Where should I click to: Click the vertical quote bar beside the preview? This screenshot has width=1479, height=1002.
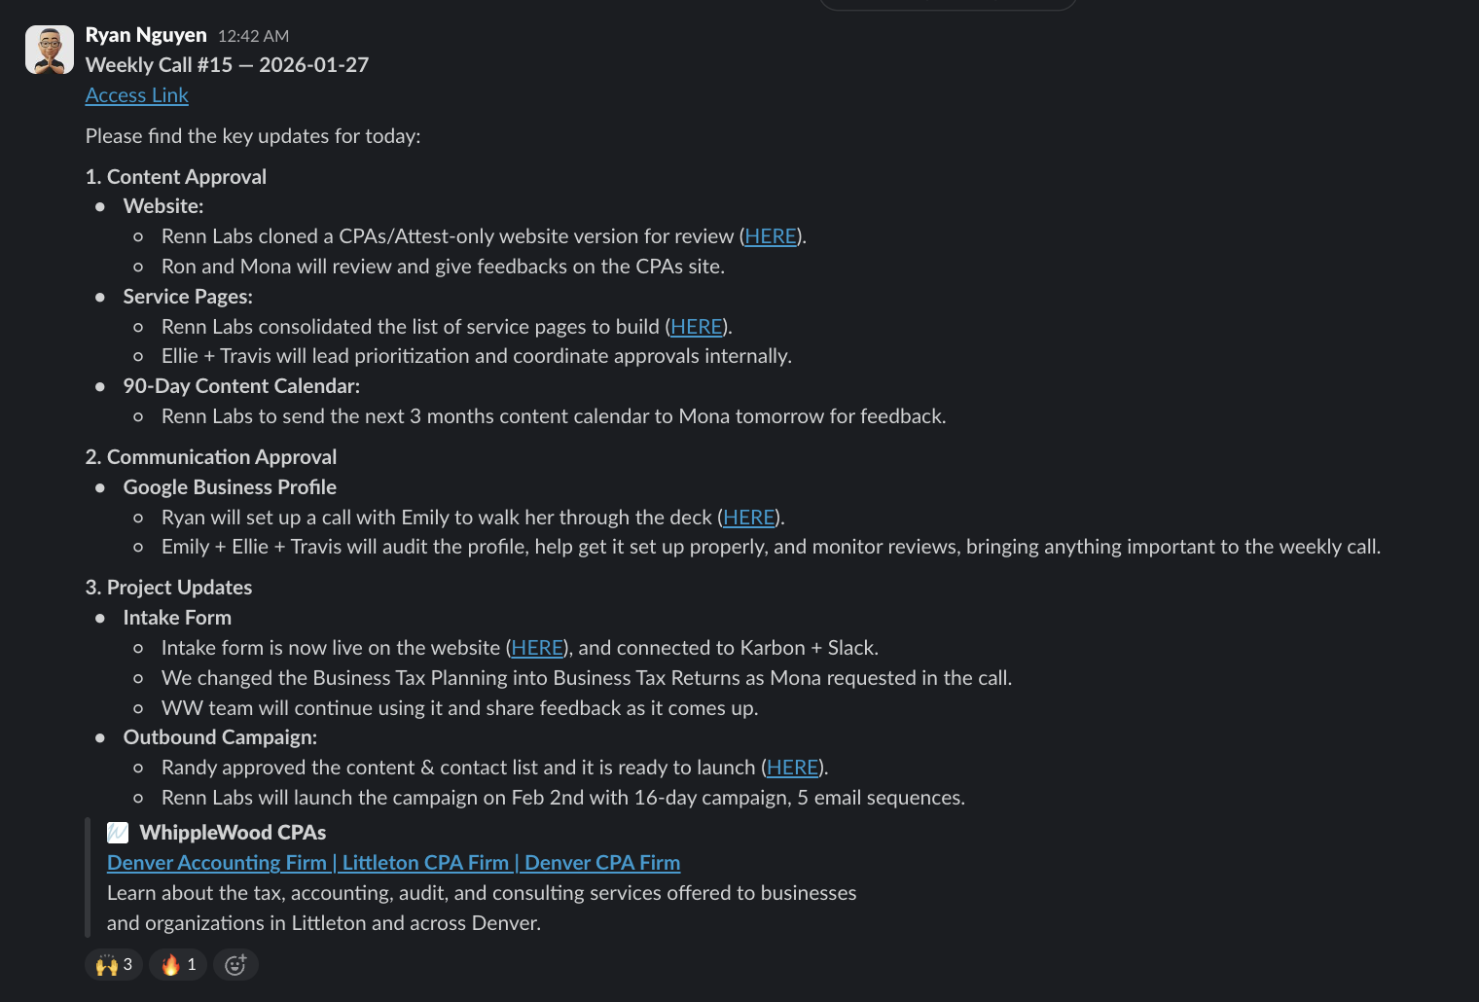point(89,876)
